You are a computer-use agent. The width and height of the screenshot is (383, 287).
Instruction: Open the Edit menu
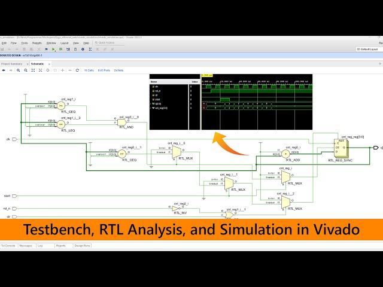4,43
